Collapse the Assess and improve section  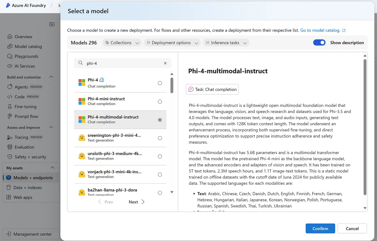pyautogui.click(x=51, y=127)
